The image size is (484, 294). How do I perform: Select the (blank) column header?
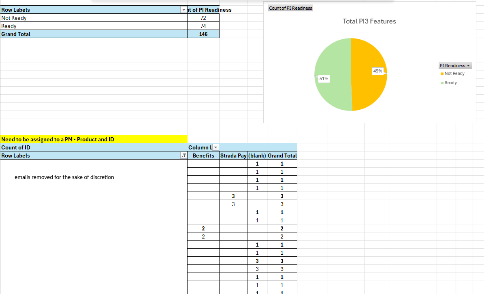tap(257, 156)
